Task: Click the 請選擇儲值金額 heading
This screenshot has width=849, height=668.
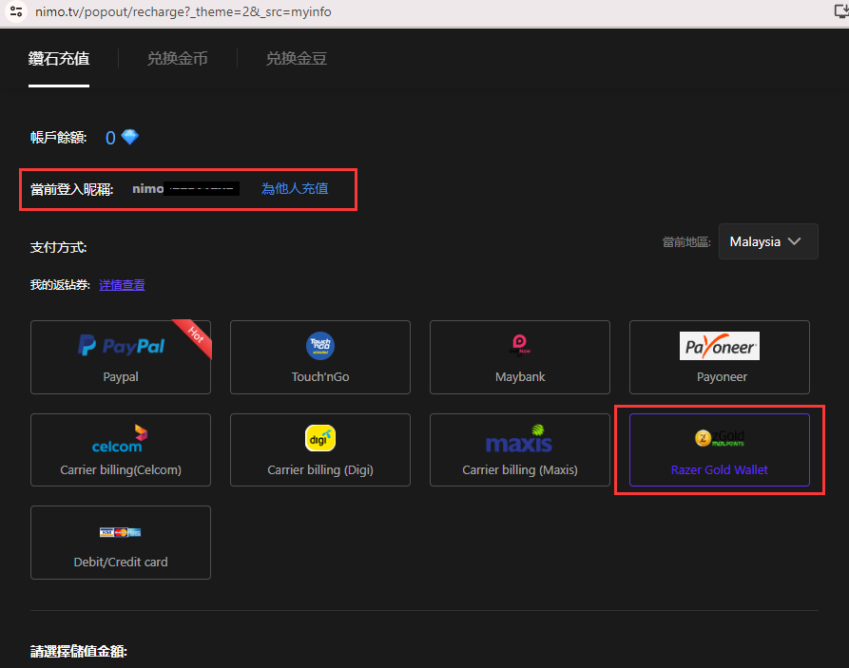Action: point(79,651)
